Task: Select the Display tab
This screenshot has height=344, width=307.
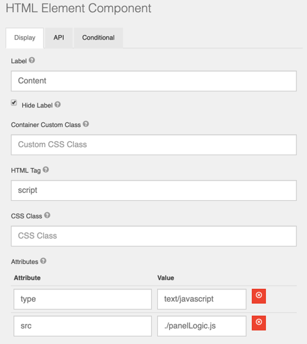Action: coord(25,38)
